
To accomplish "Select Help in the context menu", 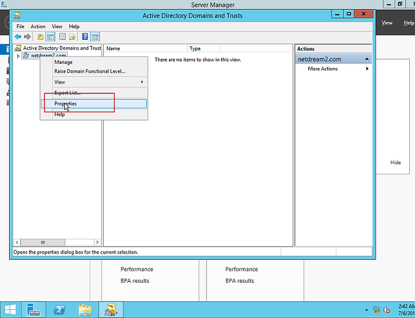I will (94, 115).
